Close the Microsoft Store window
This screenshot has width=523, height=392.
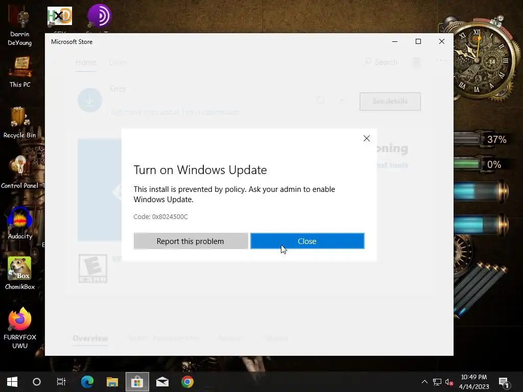442,42
